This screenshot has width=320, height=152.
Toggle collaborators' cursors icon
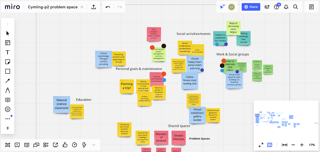point(223,7)
